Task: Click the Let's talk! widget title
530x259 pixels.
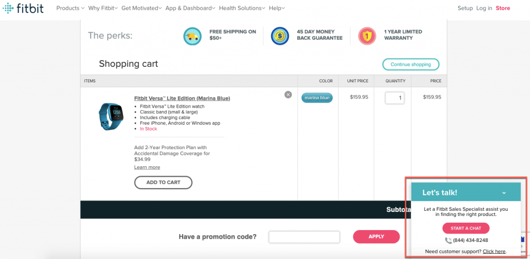Action: tap(440, 193)
